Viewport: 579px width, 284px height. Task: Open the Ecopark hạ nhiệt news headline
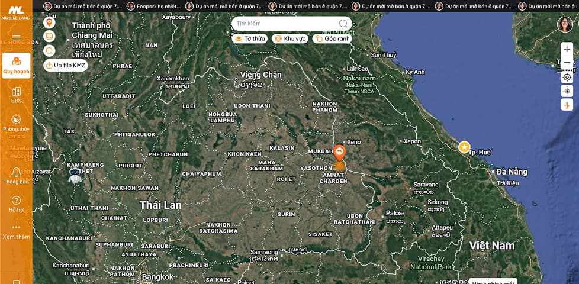pyautogui.click(x=154, y=7)
